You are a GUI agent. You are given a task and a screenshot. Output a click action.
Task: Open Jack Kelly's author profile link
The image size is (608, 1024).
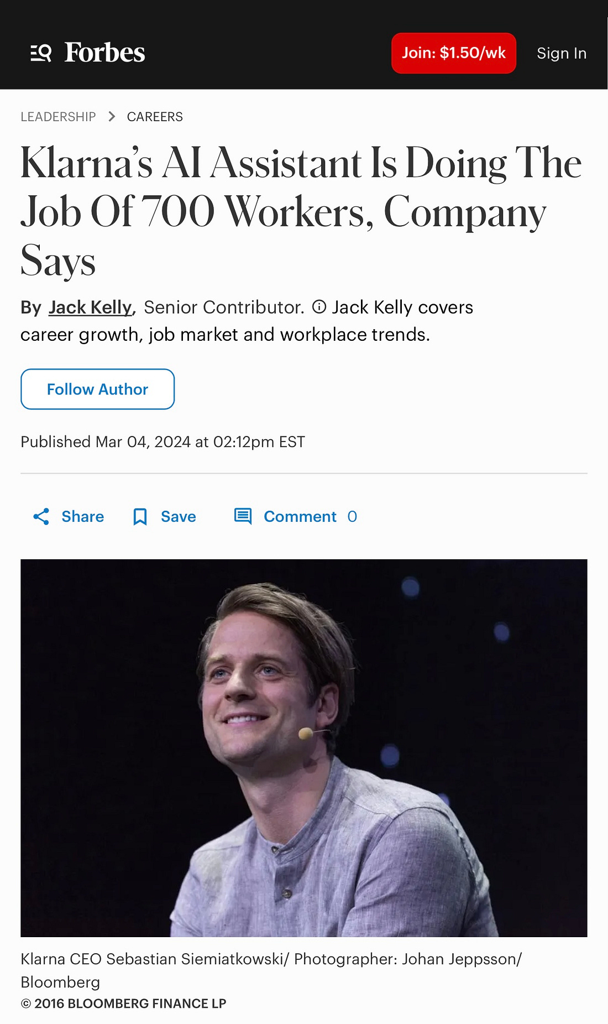coord(90,307)
